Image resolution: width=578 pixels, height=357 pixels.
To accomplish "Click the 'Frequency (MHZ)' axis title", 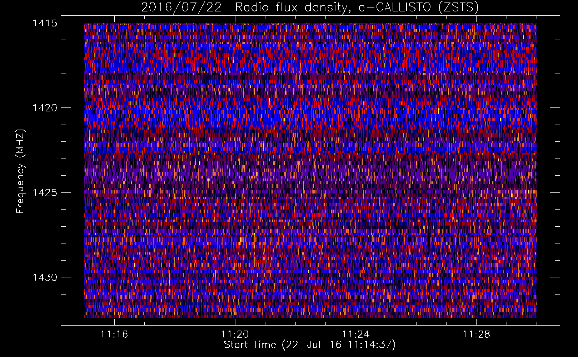I will (21, 171).
